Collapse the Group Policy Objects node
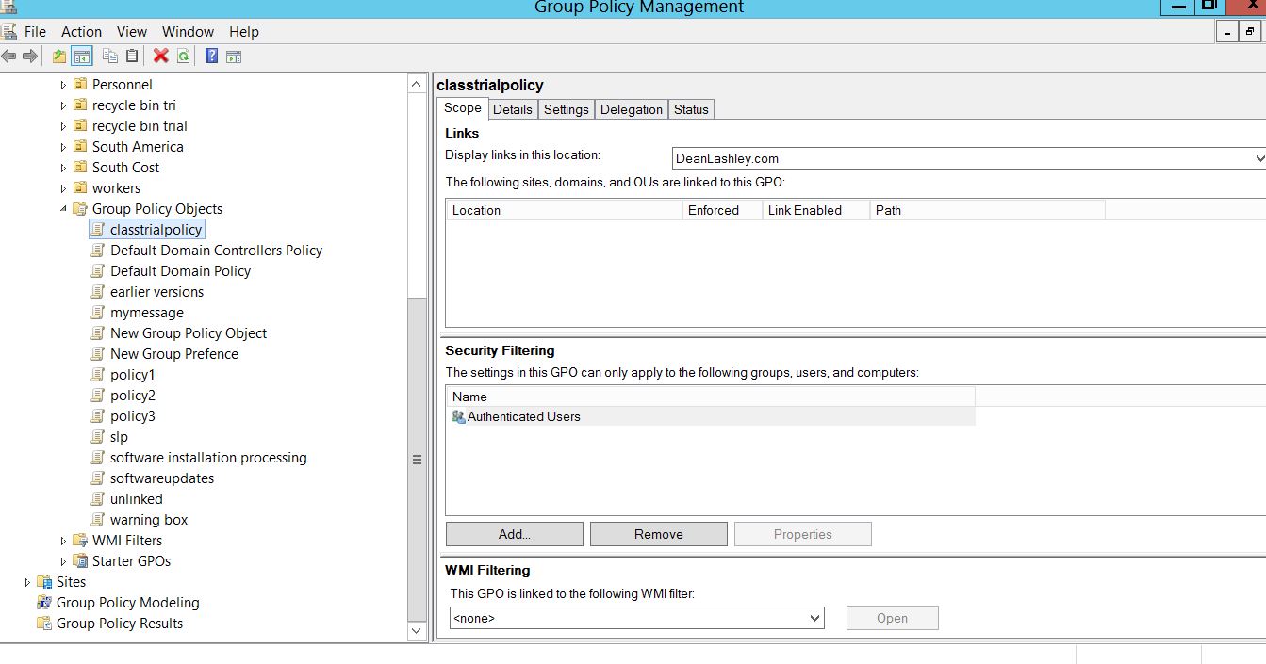 (63, 209)
